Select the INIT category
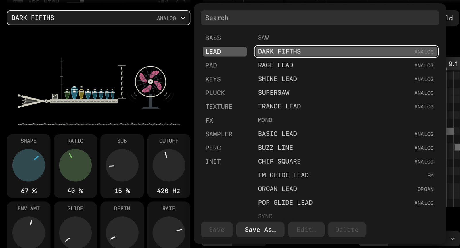 pyautogui.click(x=225, y=162)
